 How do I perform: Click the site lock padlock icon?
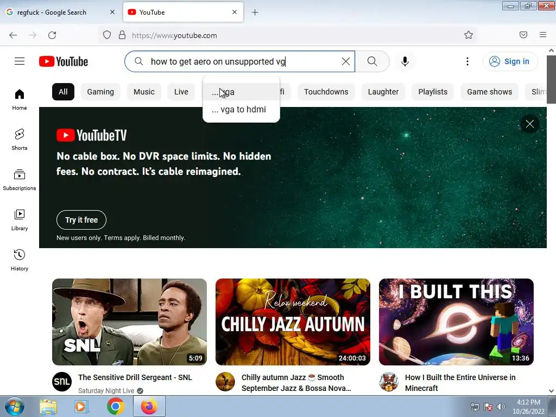click(x=122, y=35)
